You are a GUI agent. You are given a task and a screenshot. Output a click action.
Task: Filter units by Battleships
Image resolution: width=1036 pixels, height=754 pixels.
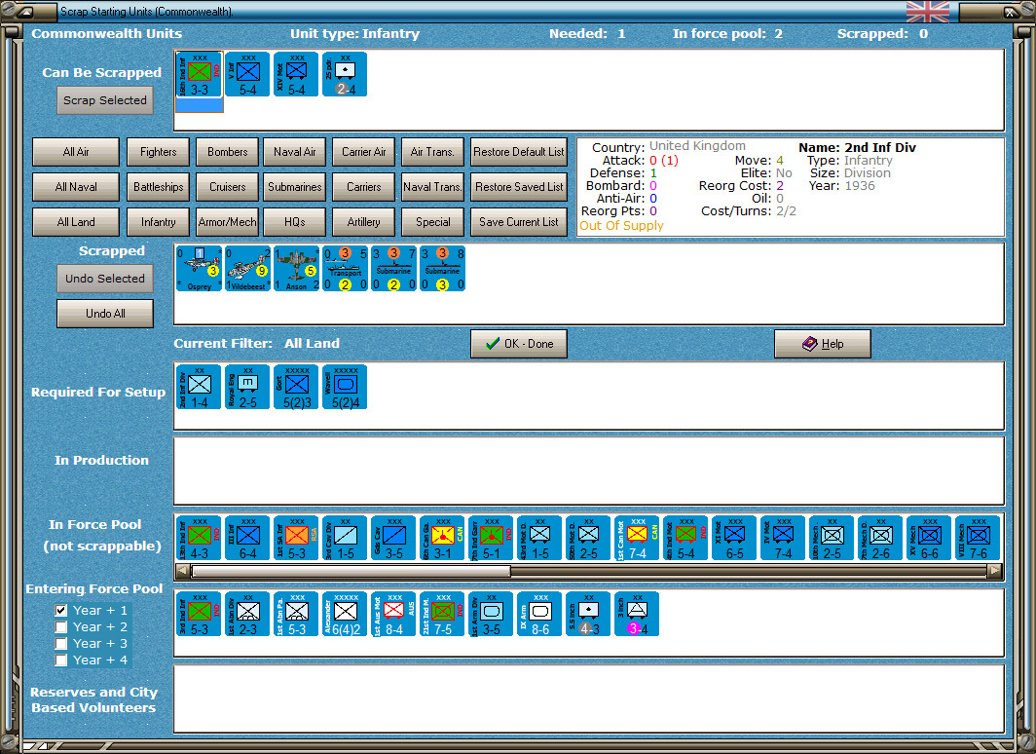click(159, 187)
